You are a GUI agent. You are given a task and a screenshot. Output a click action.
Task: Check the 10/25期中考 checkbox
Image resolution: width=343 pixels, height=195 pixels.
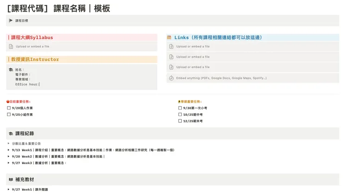pyautogui.click(x=180, y=114)
